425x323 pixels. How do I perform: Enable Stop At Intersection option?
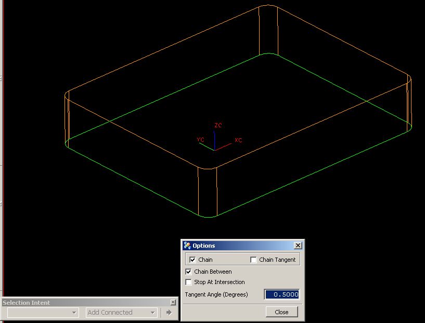pos(188,282)
